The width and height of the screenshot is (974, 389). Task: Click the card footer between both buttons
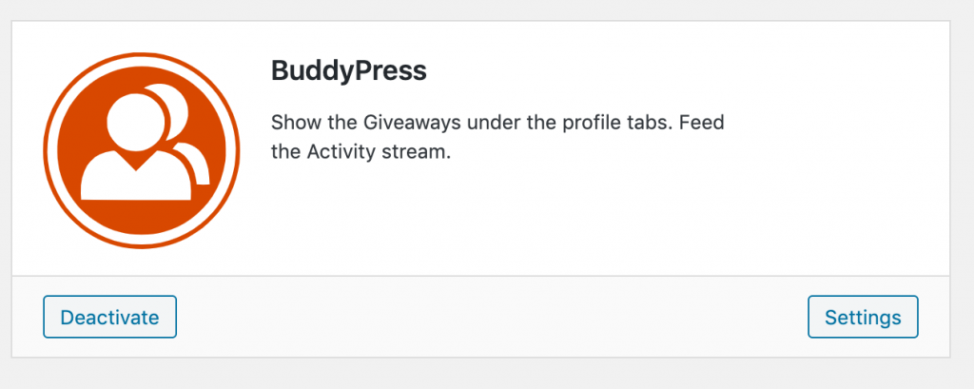point(491,317)
